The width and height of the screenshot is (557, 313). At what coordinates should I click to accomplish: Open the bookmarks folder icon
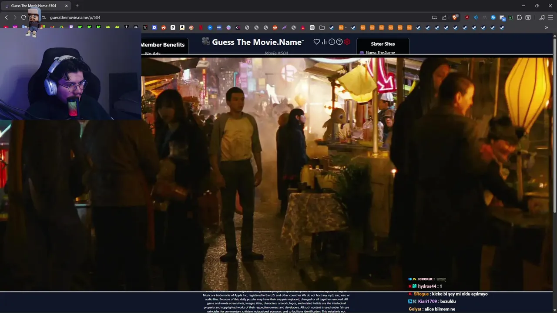[x=322, y=27]
